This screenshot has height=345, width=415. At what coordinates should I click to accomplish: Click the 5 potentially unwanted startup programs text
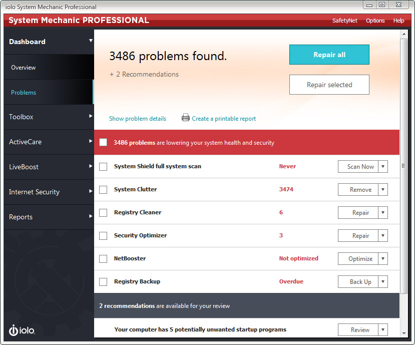tap(200, 329)
